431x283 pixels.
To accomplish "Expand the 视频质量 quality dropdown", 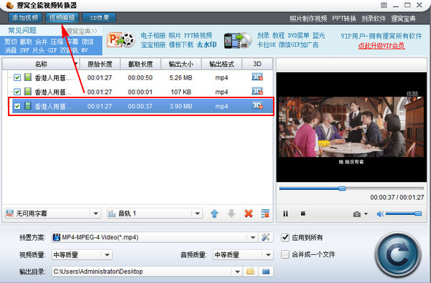I will pos(107,255).
